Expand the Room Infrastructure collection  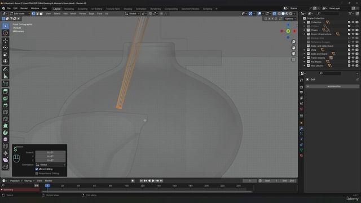point(305,34)
